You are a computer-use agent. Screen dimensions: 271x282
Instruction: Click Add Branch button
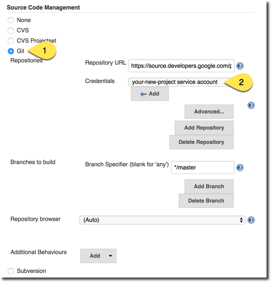click(x=209, y=187)
